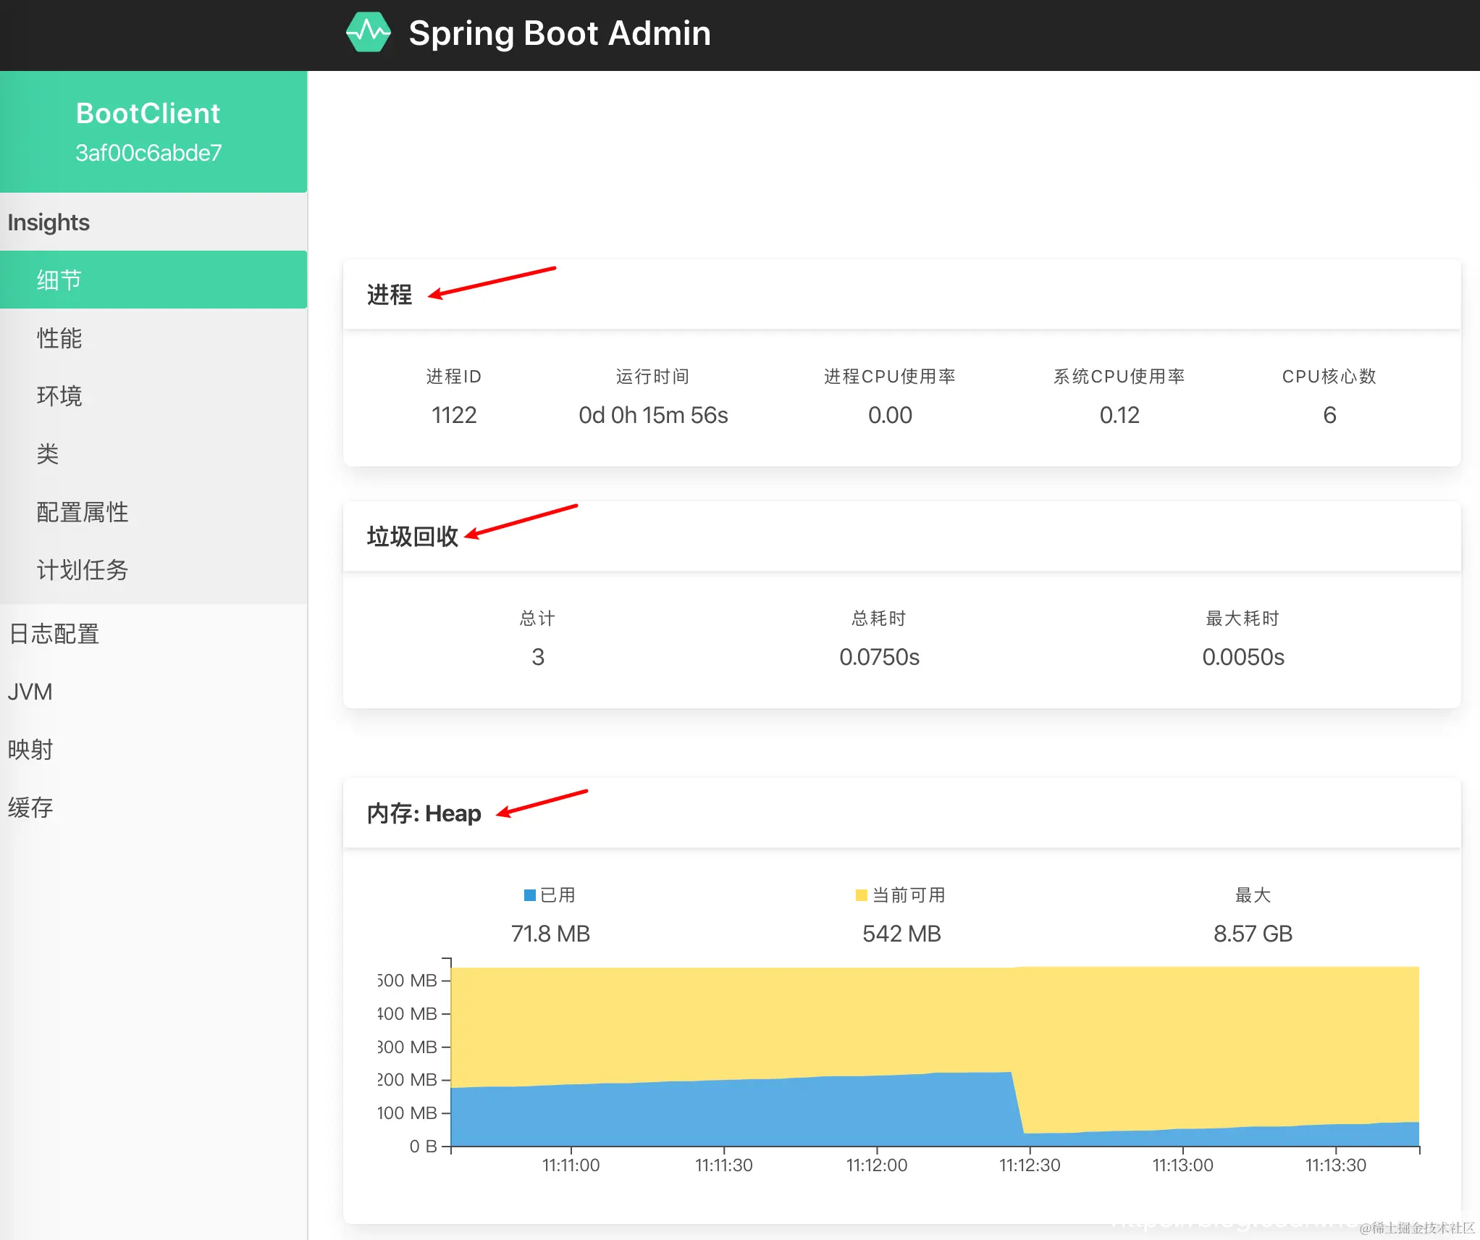Select the 进程ID value 1122
Image resolution: width=1480 pixels, height=1240 pixels.
[454, 415]
